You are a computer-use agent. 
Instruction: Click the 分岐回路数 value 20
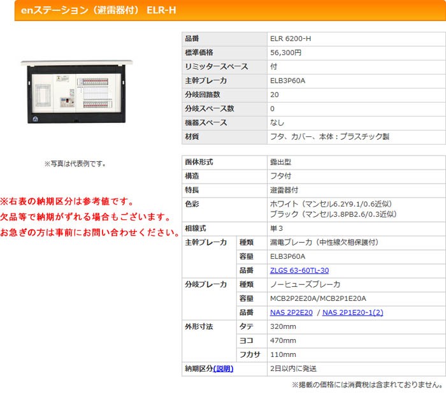[275, 95]
